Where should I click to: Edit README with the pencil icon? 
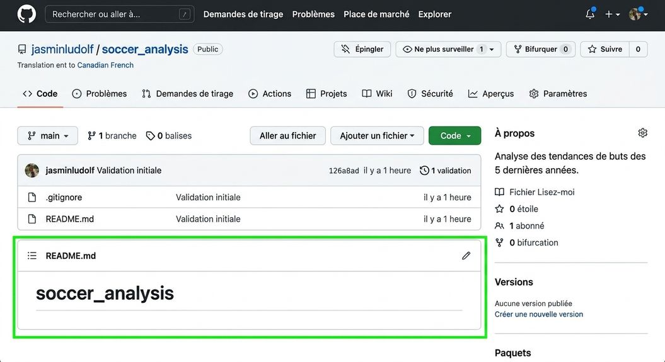[466, 256]
